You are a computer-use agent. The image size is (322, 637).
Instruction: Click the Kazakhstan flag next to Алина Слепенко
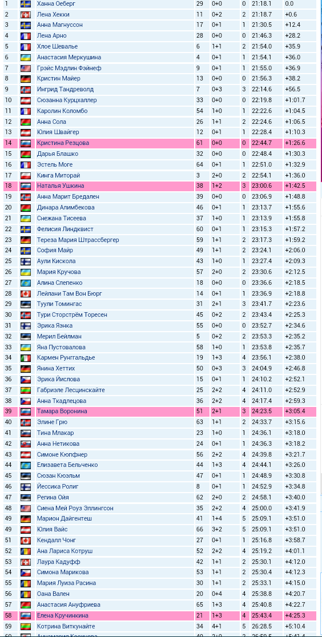click(26, 283)
